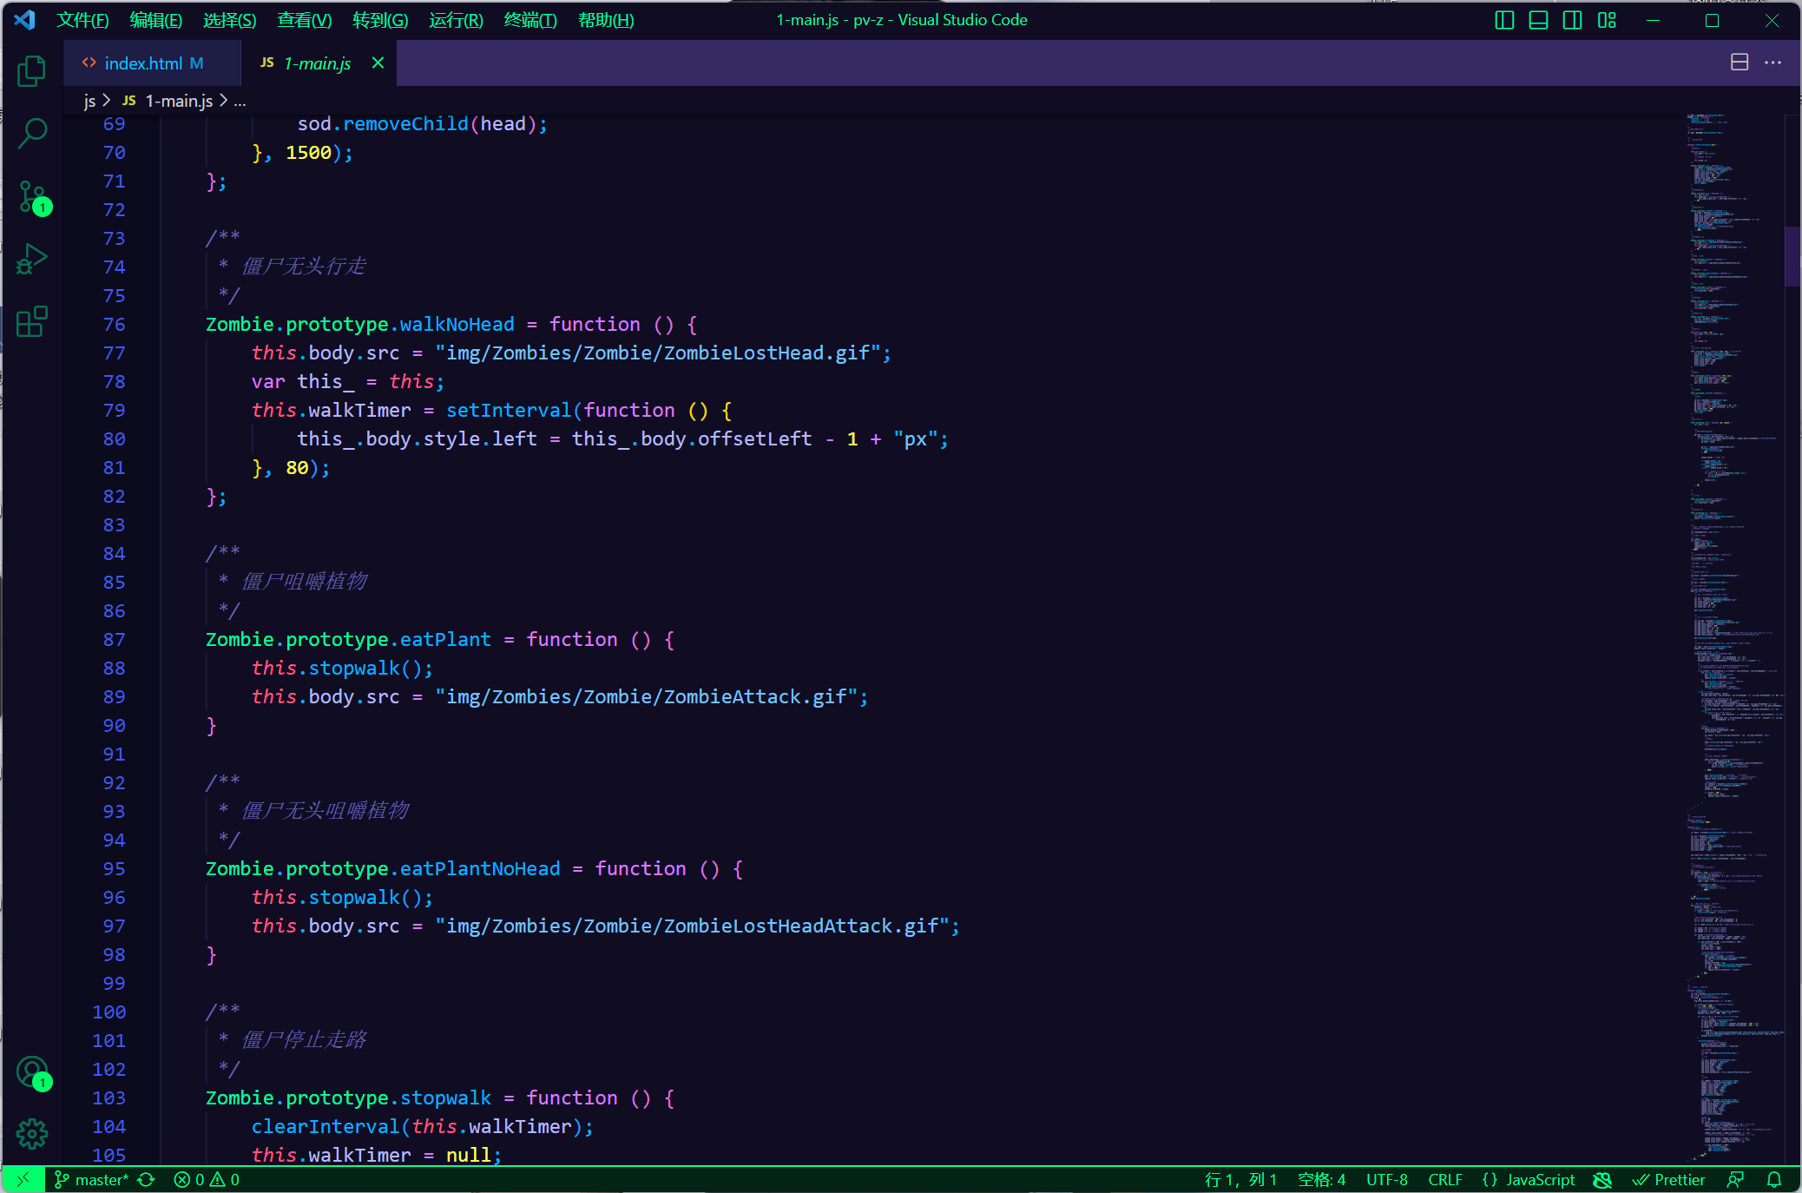Click the number 1500 on line 70

(x=308, y=152)
